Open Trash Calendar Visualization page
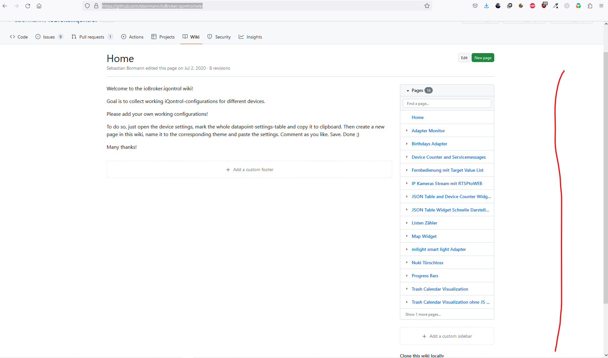 440,289
